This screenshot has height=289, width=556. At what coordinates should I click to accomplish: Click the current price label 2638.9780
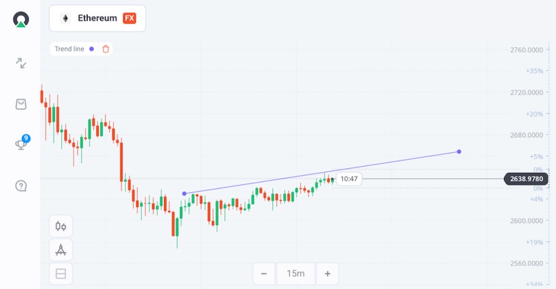[527, 179]
